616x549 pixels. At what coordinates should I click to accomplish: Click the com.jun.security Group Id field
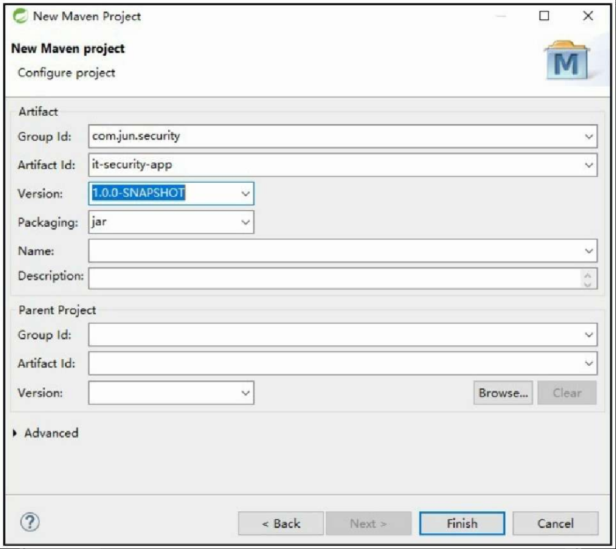tap(343, 137)
